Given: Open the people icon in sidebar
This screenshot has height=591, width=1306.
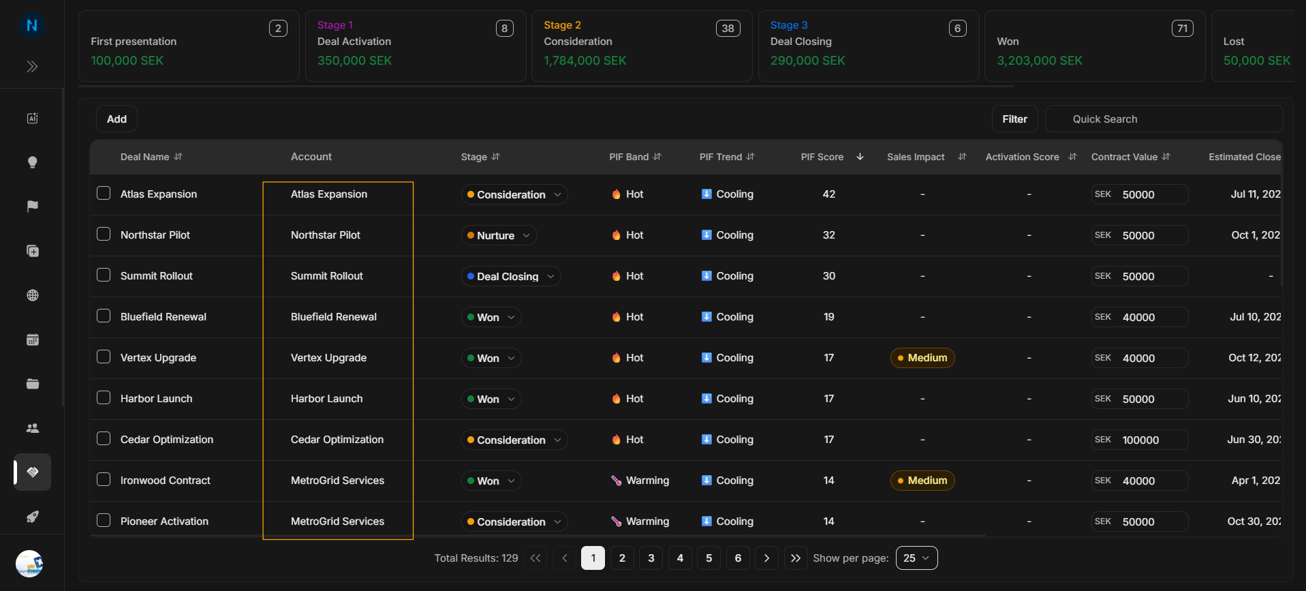Looking at the screenshot, I should [32, 428].
